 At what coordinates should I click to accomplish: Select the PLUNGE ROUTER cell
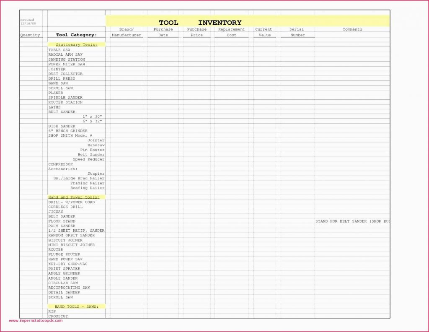coord(64,254)
